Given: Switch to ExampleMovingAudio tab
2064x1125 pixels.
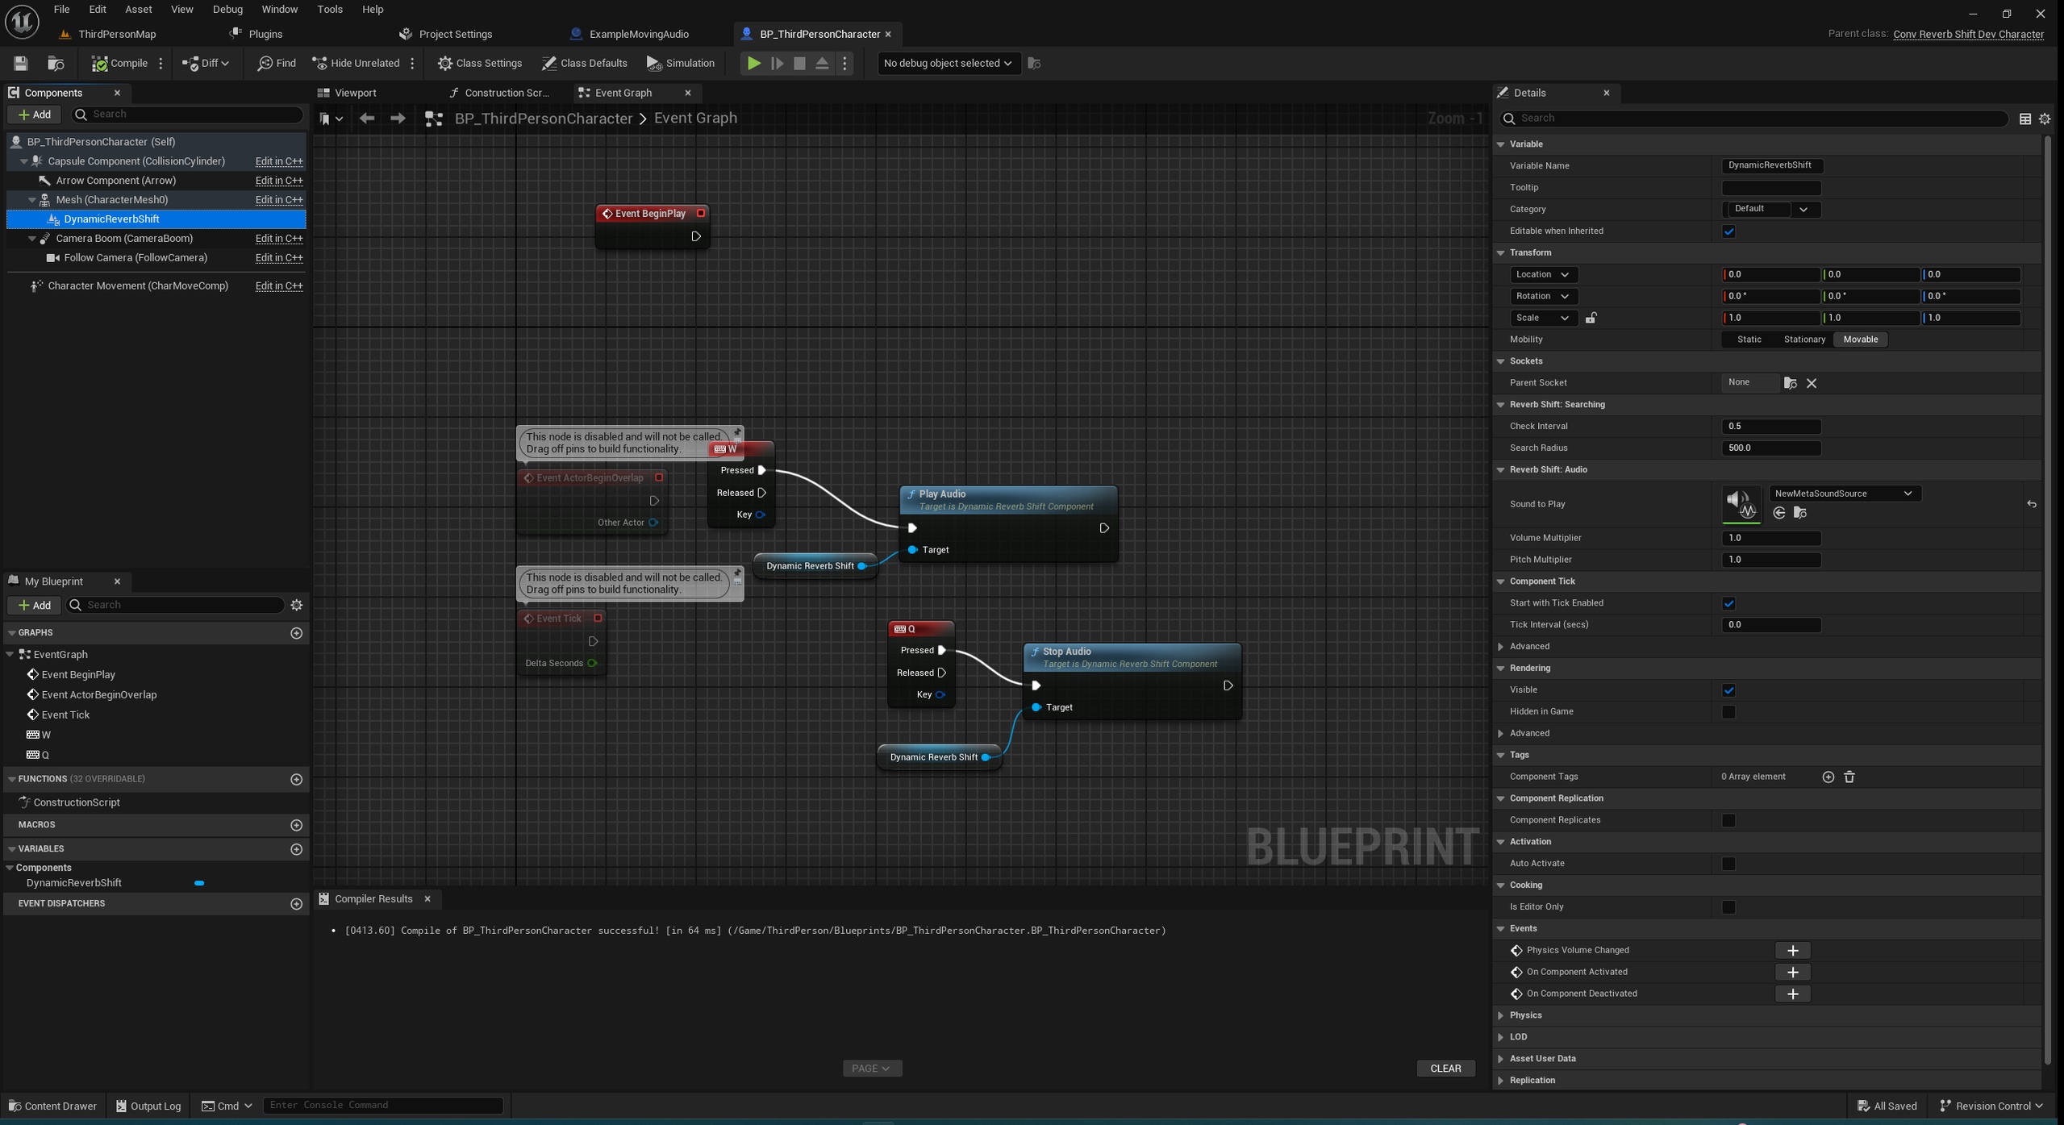Looking at the screenshot, I should [638, 34].
